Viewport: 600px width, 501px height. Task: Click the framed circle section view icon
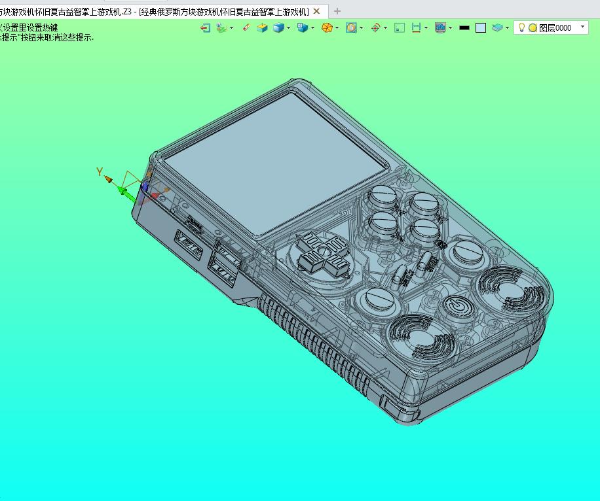(351, 28)
